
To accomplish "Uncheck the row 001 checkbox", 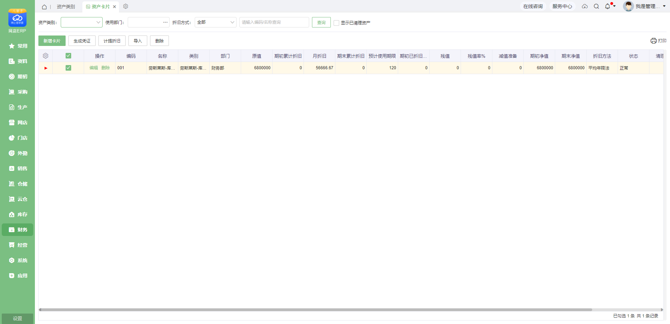I will [68, 68].
